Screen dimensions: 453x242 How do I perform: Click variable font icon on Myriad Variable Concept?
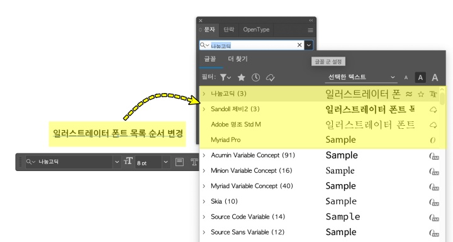tap(434, 187)
